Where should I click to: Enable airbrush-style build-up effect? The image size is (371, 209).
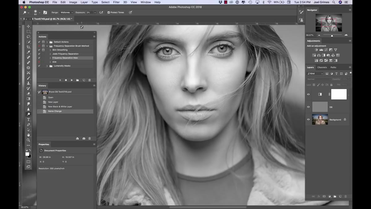pyautogui.click(x=101, y=12)
